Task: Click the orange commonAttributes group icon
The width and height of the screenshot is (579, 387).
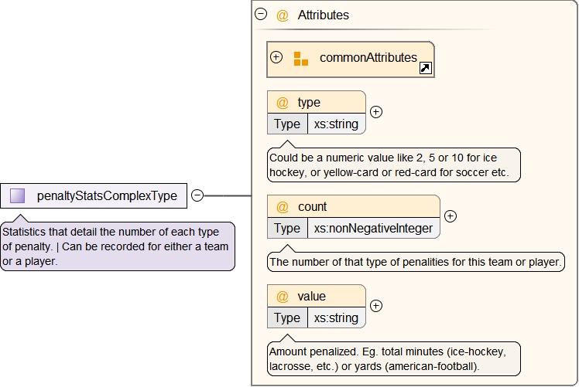Action: pos(301,58)
